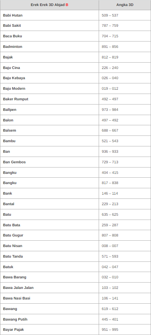Select the 'Baca Buku' entry
This screenshot has height=335, width=151.
[x=12, y=36]
